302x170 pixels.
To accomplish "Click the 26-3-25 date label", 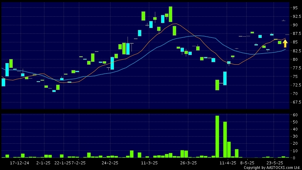I will coord(188,163).
